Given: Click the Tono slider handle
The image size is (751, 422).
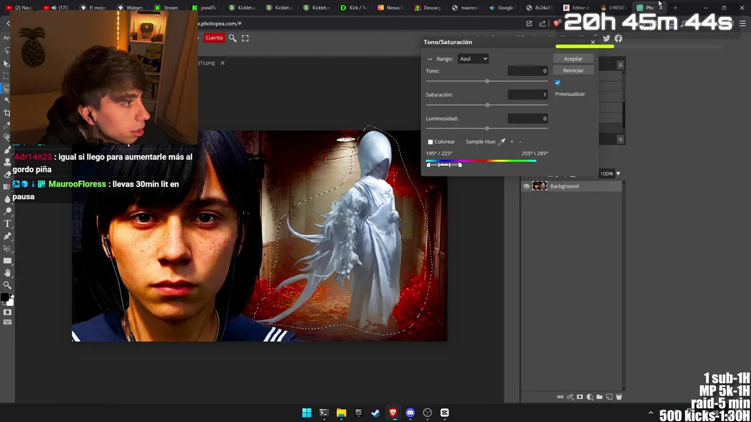Looking at the screenshot, I should coord(487,81).
